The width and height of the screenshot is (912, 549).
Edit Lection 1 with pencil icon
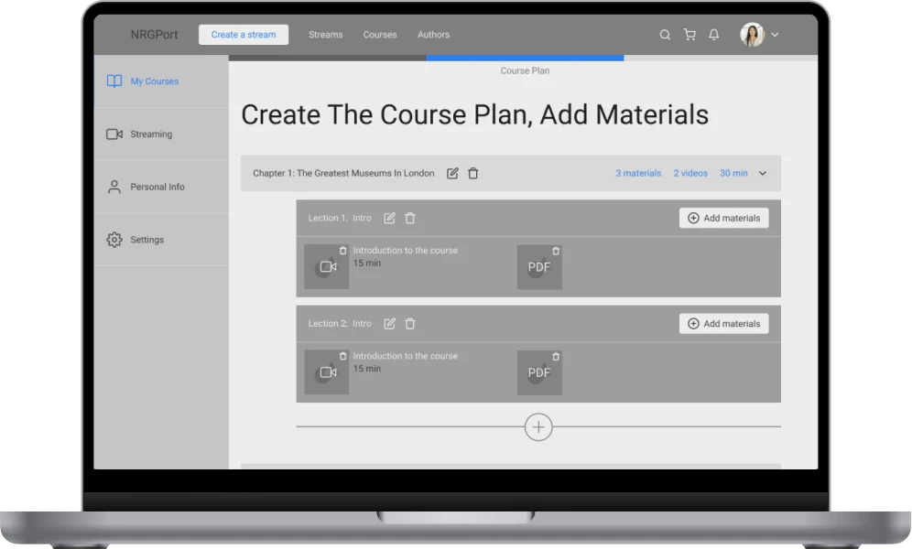click(389, 218)
